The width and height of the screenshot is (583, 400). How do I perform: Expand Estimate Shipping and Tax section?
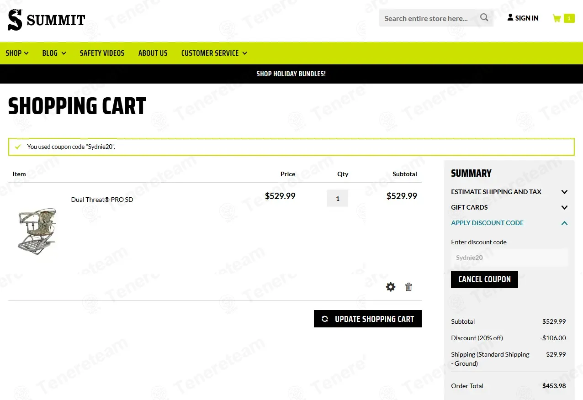[x=509, y=192]
